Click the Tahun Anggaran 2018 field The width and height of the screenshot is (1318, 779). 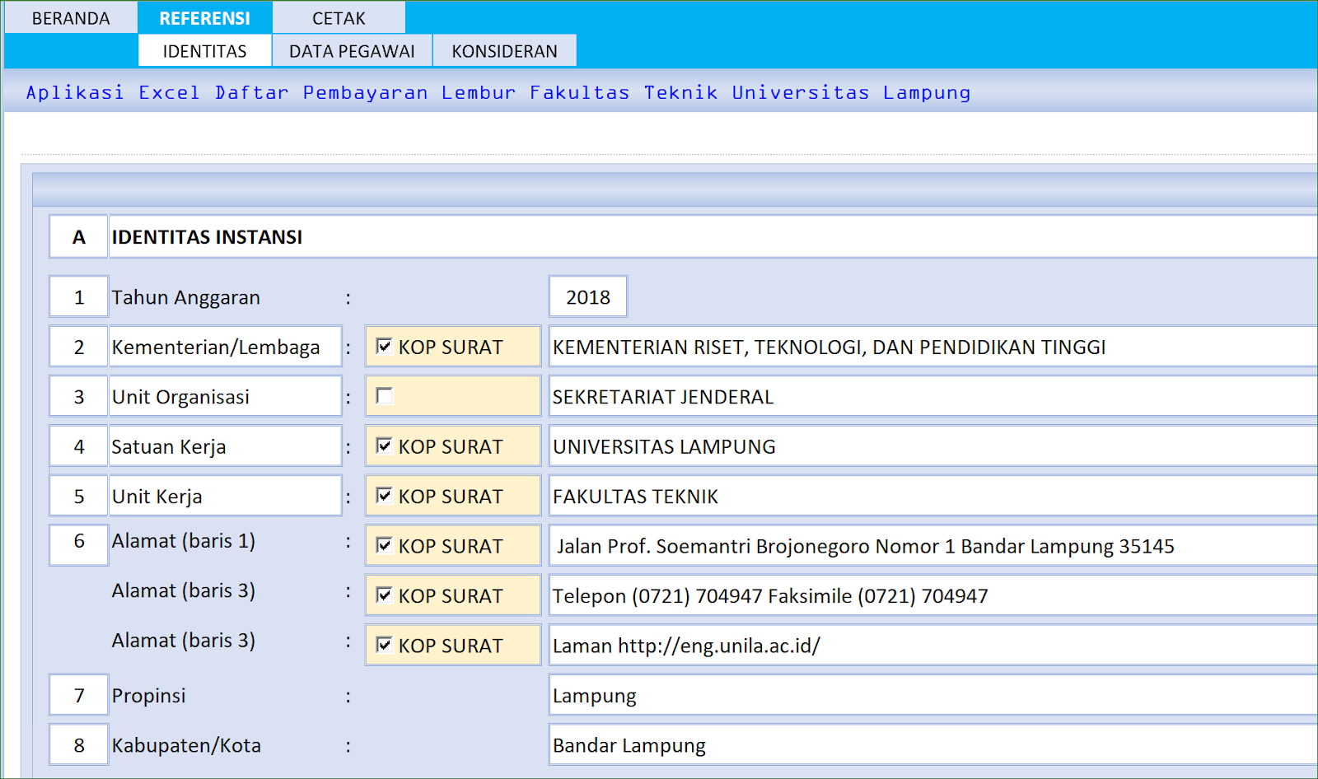pos(587,296)
